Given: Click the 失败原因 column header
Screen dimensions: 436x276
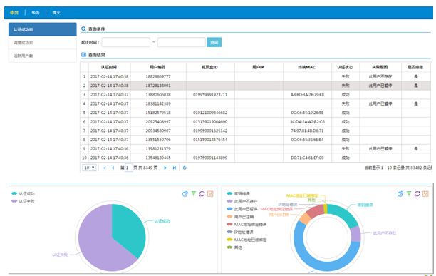Looking at the screenshot, I should (380, 67).
